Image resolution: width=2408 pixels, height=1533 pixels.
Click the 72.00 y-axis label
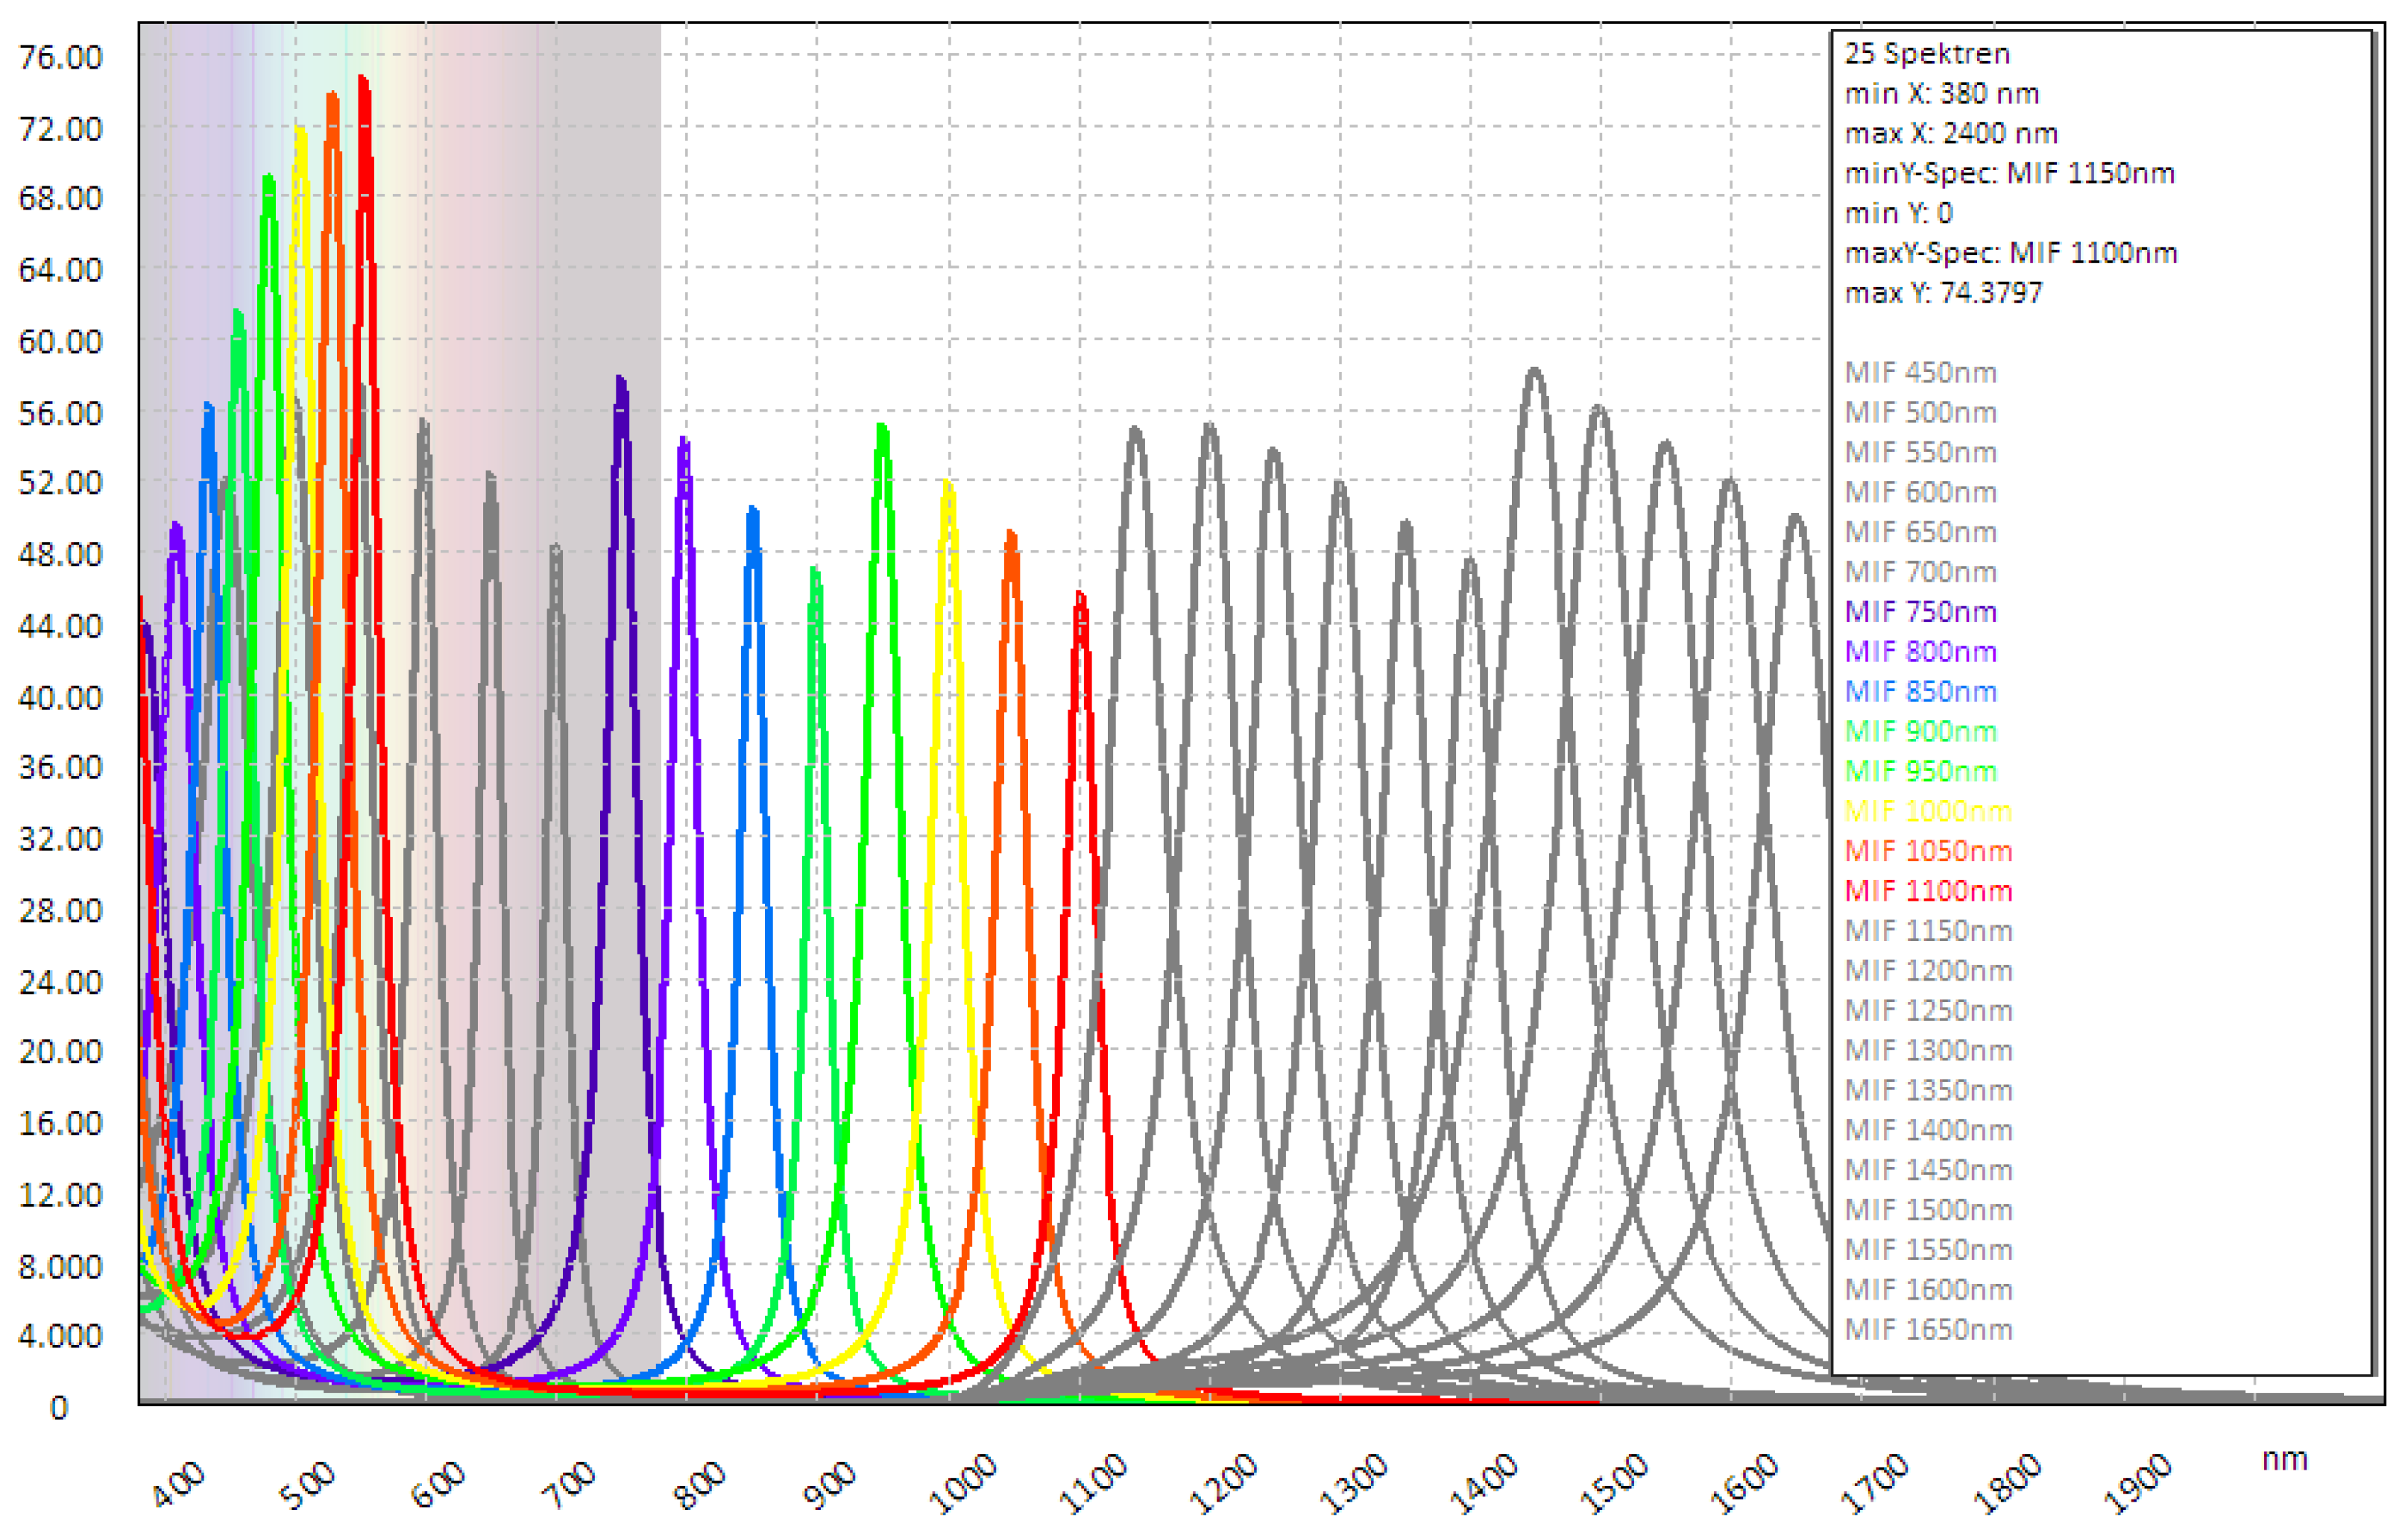click(60, 130)
